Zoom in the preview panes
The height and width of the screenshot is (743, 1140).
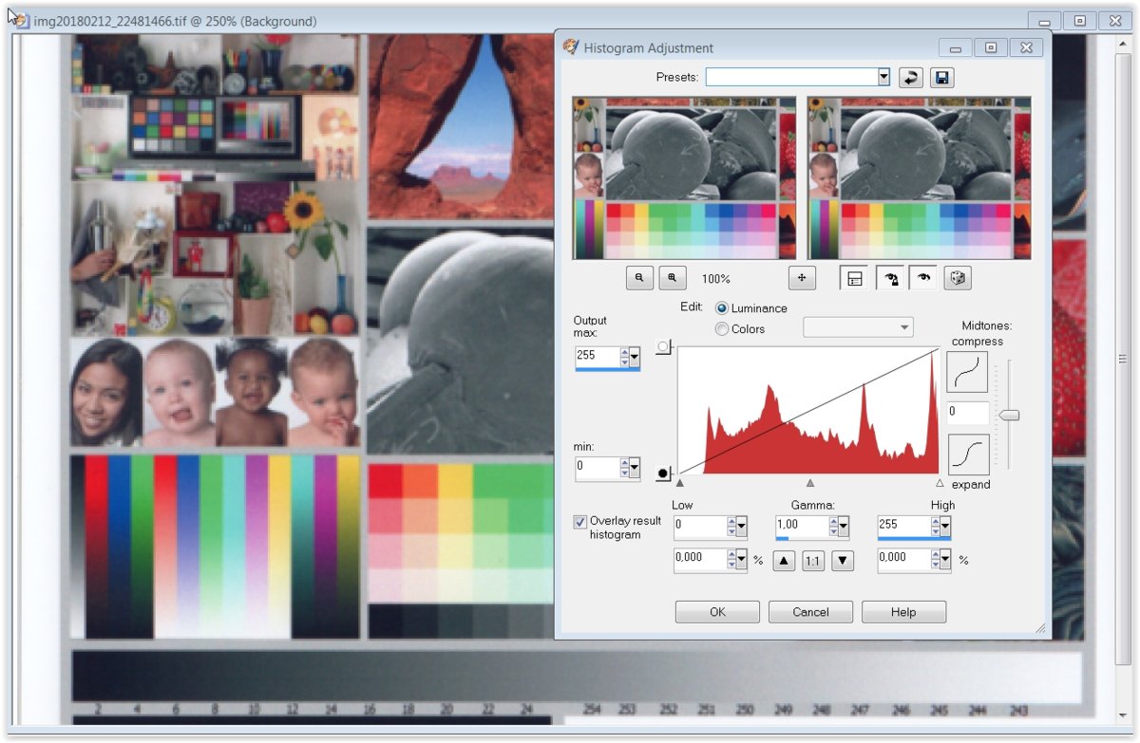pos(673,278)
